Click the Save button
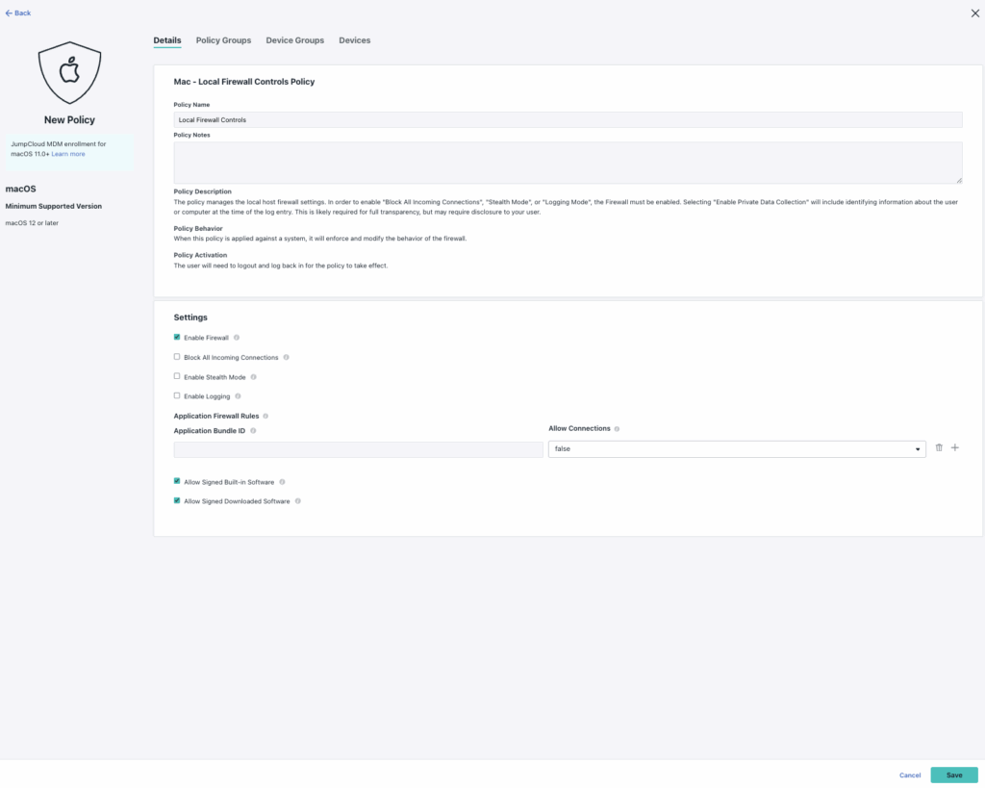The image size is (985, 788). coord(953,775)
